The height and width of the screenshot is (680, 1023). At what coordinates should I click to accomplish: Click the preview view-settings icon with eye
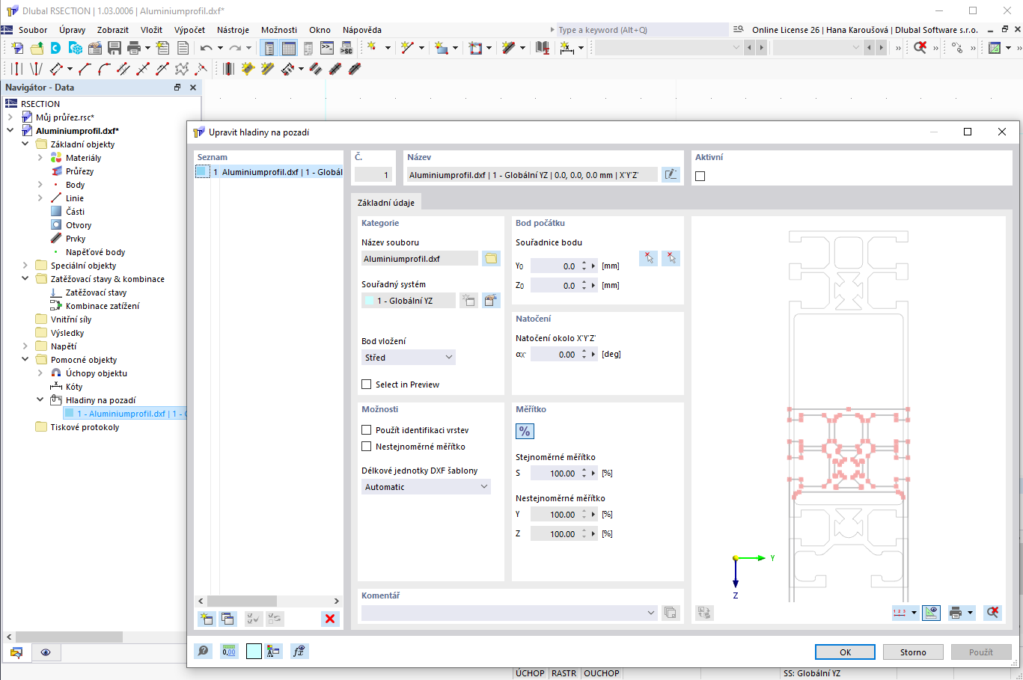[x=931, y=613]
